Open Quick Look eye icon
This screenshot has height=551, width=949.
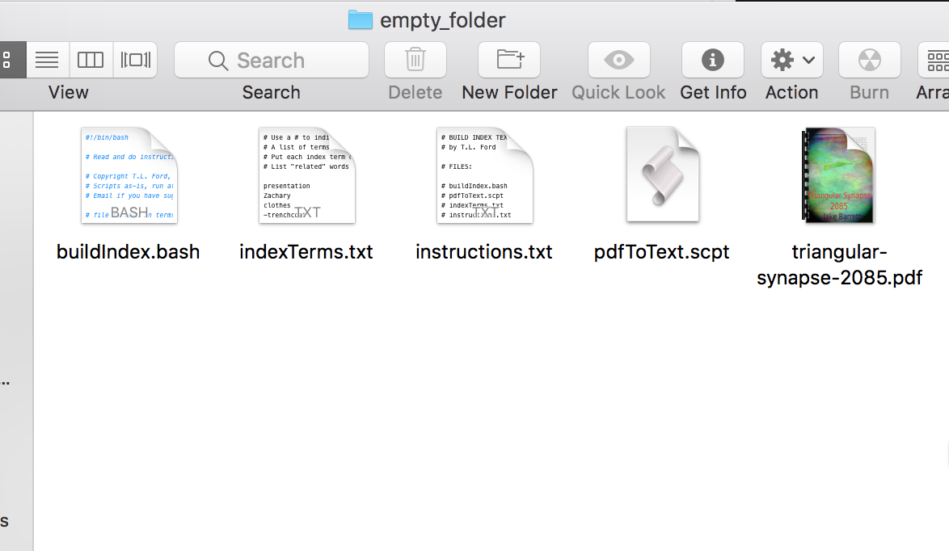[x=618, y=60]
